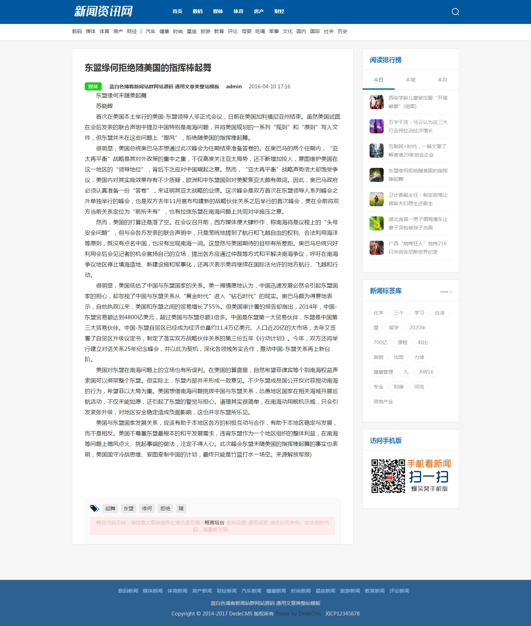
Task: Click thumbnail for 互联网+时代 article
Action: pyautogui.click(x=376, y=151)
